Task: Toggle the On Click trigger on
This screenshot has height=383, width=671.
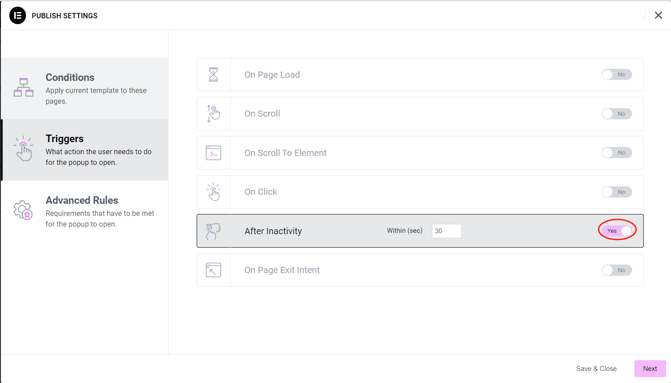Action: coord(616,192)
